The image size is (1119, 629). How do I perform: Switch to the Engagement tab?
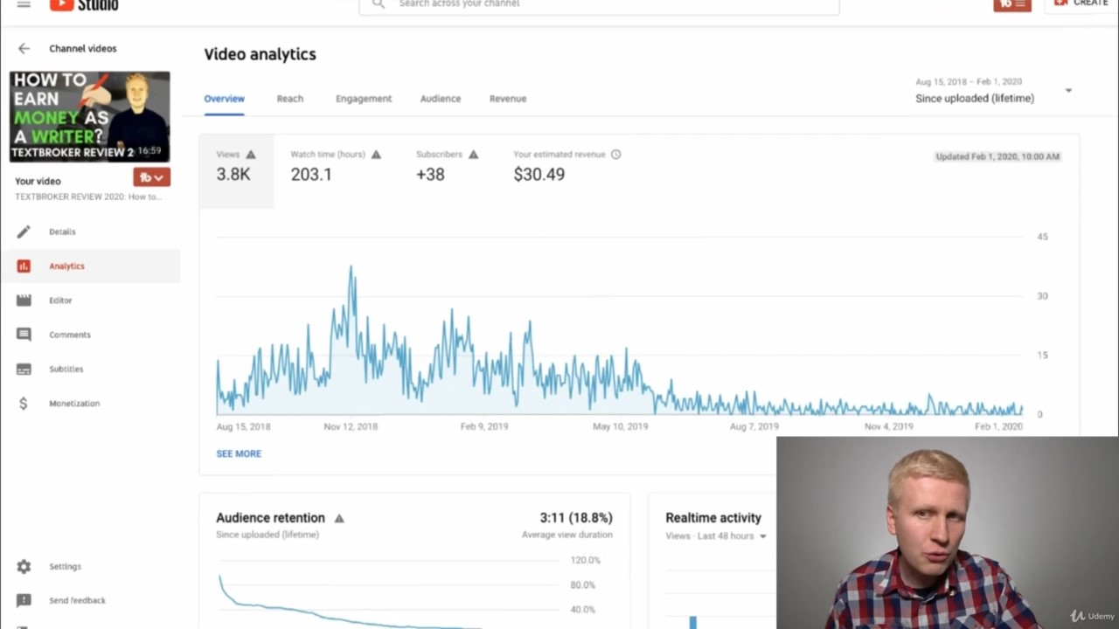click(364, 99)
